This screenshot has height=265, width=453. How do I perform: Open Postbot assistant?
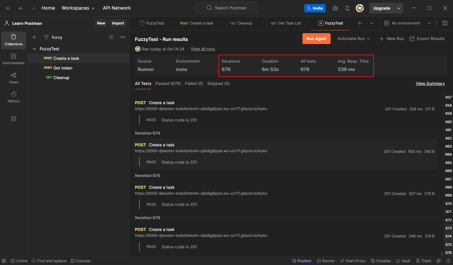pyautogui.click(x=301, y=261)
